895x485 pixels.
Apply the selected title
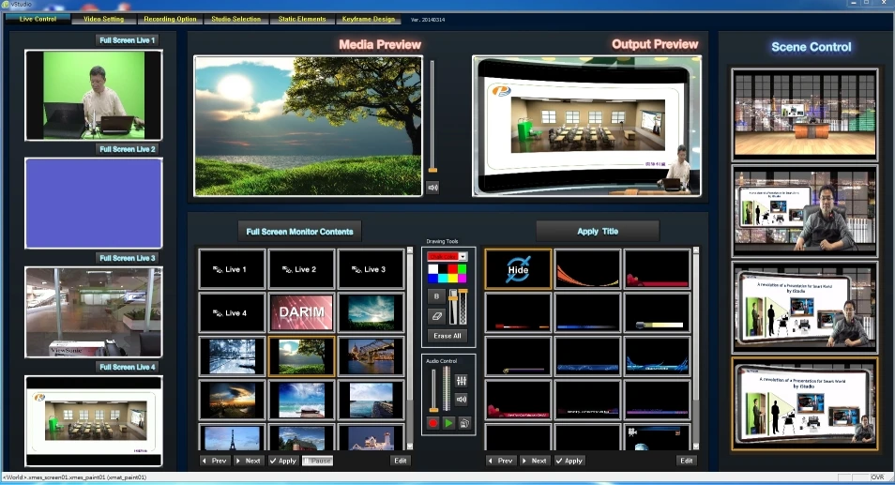point(569,461)
